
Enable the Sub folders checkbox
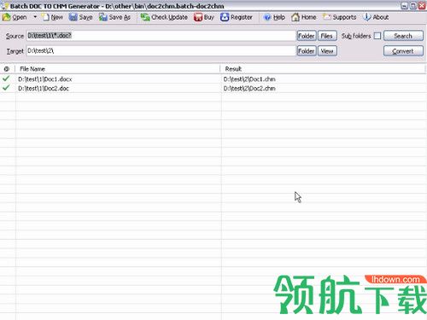click(377, 36)
